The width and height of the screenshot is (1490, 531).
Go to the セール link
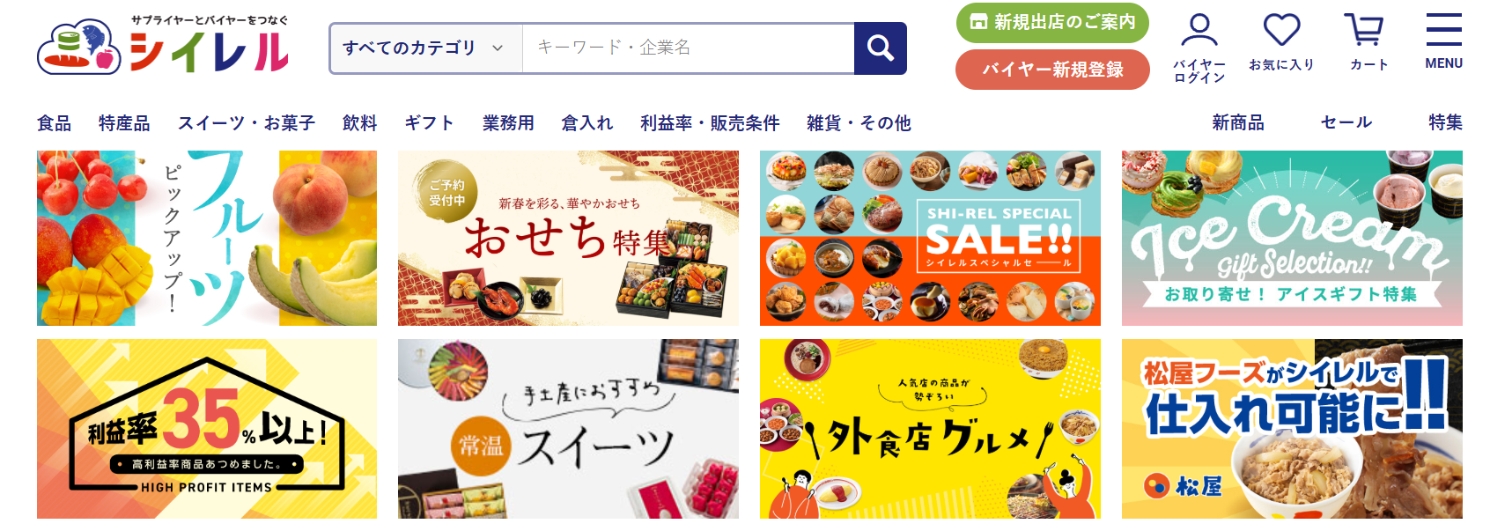1346,122
